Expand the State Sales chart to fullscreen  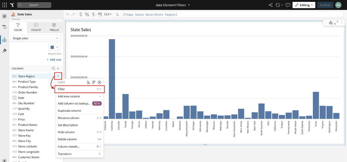click(336, 23)
